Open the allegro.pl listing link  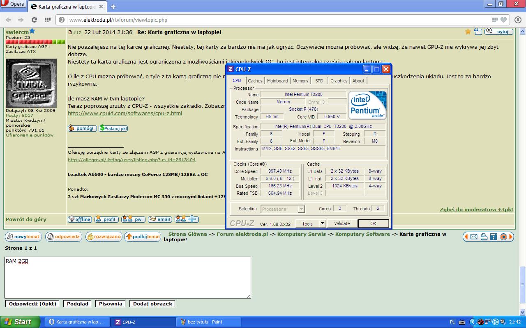click(131, 160)
